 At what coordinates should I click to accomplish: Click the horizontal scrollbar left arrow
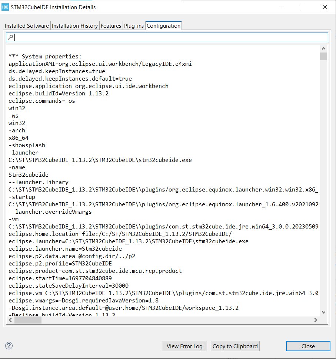(10, 320)
